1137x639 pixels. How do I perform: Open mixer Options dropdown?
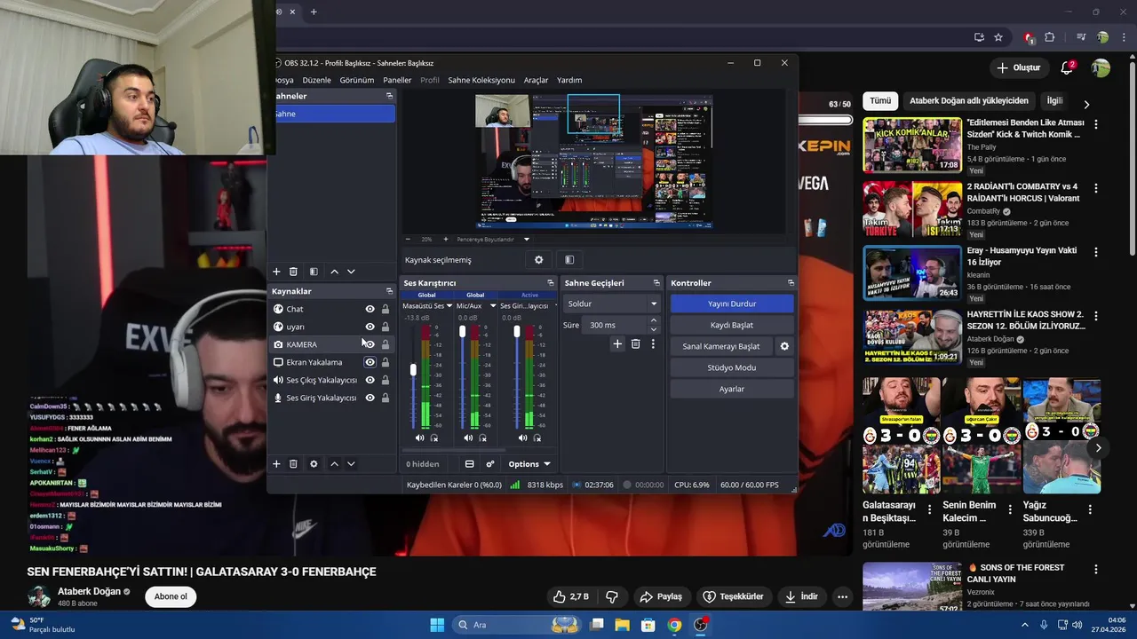(x=529, y=463)
